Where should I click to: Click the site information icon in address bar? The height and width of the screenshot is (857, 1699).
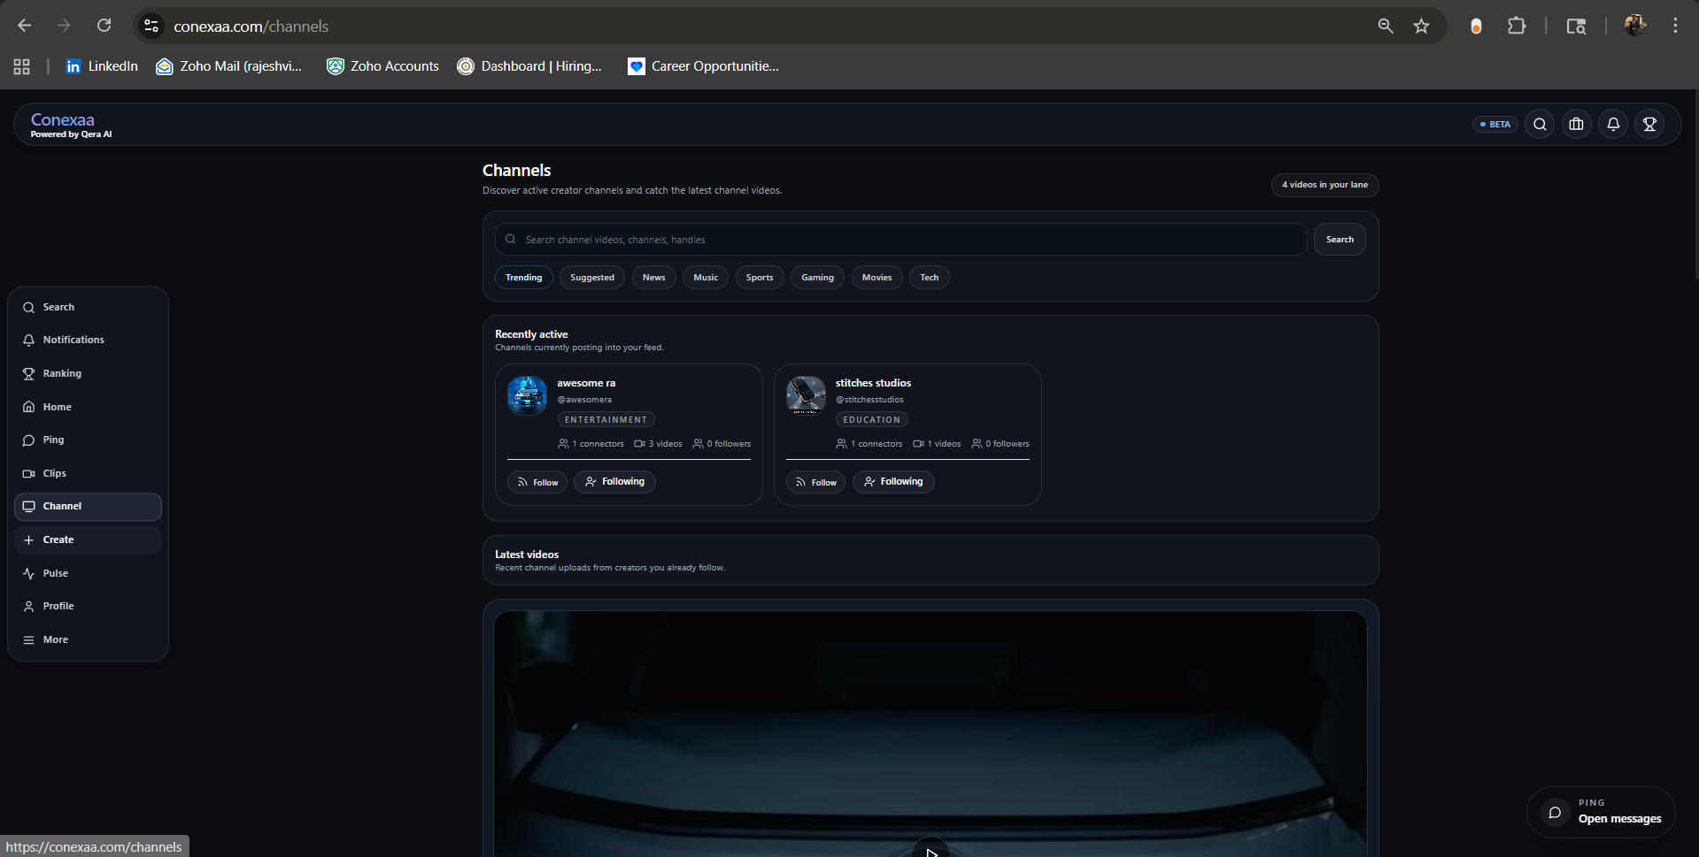click(151, 26)
